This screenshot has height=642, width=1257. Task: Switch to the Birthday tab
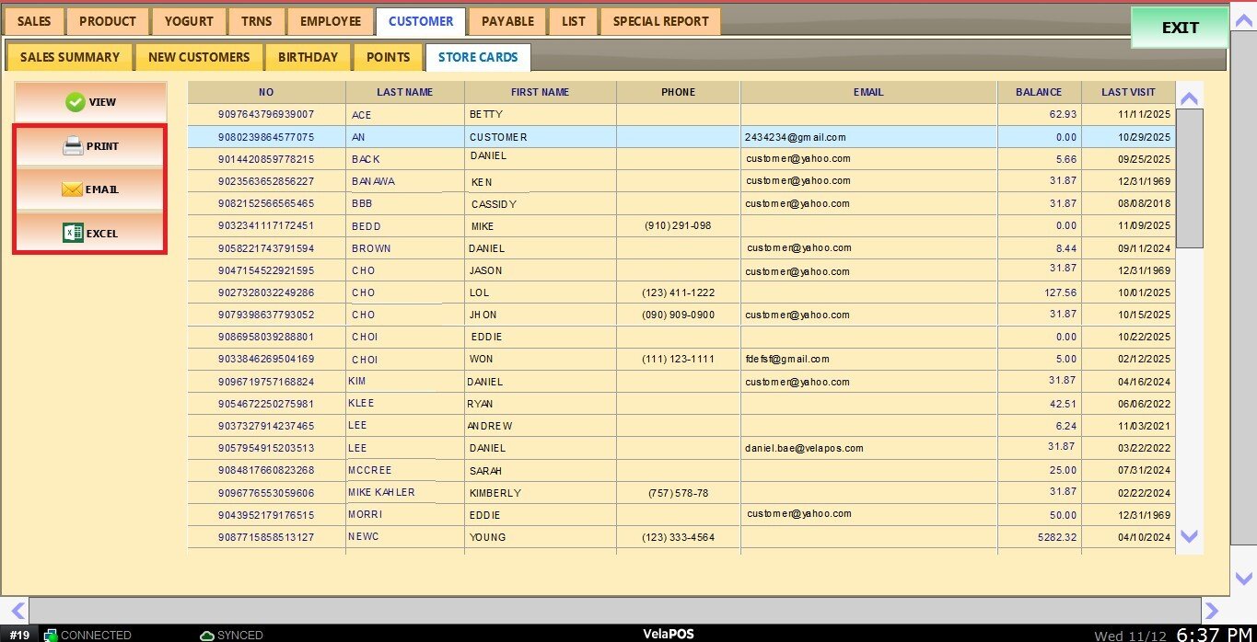(308, 57)
